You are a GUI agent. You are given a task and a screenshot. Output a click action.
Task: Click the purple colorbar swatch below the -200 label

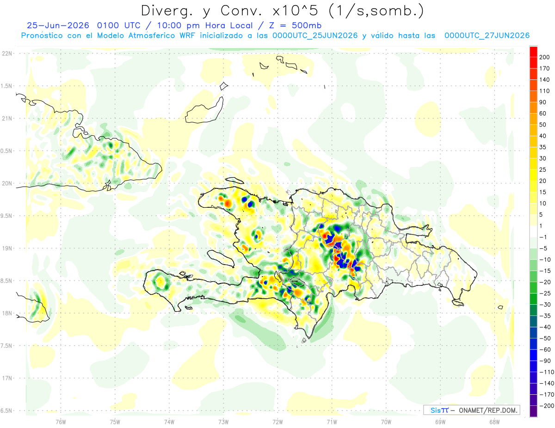[x=533, y=411]
